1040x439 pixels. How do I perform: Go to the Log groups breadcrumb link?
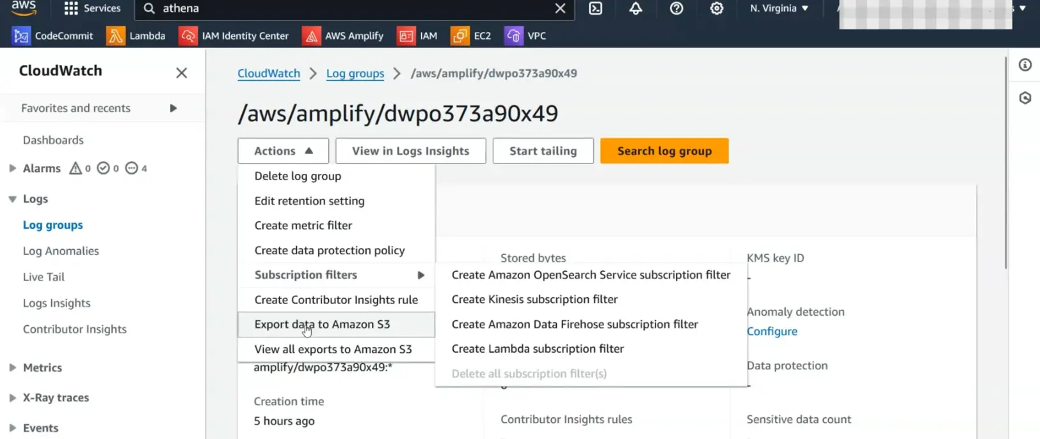(x=355, y=73)
